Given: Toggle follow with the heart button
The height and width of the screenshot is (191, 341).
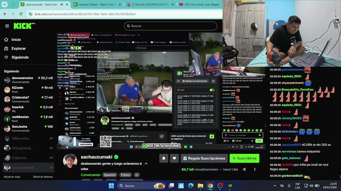Looking at the screenshot, I should click(x=174, y=158).
